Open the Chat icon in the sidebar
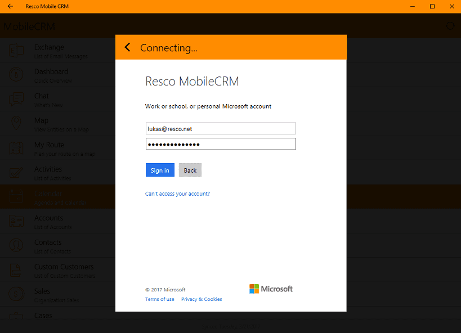 [x=16, y=99]
